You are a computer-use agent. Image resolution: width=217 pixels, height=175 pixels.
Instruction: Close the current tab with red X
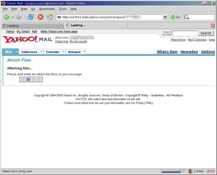[x=213, y=26]
